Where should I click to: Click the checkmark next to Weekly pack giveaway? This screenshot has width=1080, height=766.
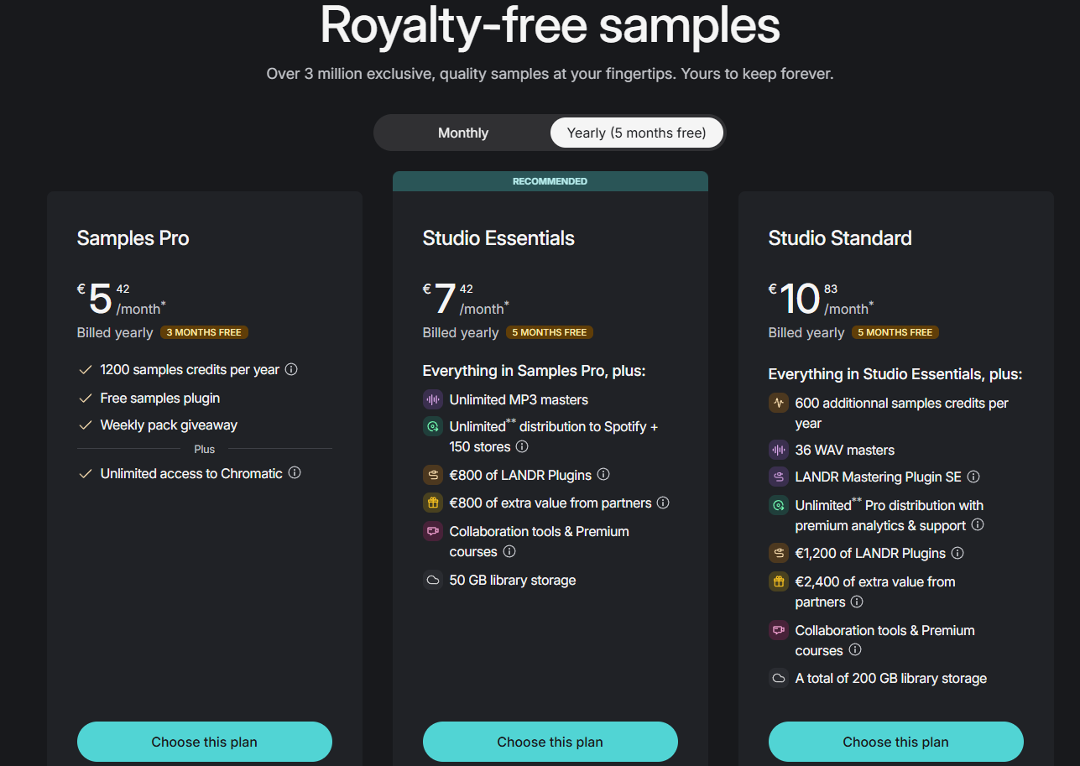(x=85, y=425)
